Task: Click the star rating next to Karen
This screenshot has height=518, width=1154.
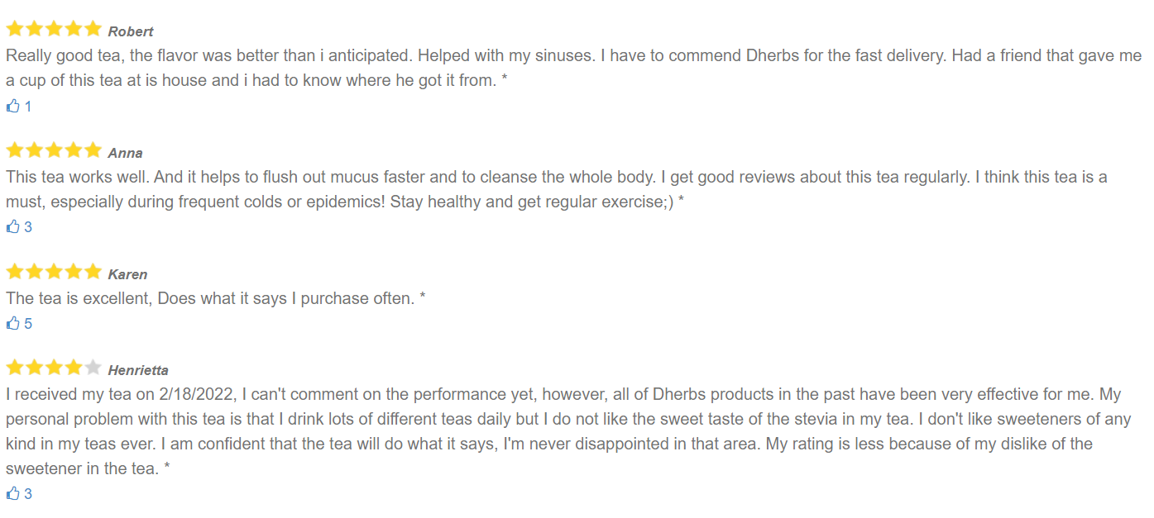Action: coord(54,273)
